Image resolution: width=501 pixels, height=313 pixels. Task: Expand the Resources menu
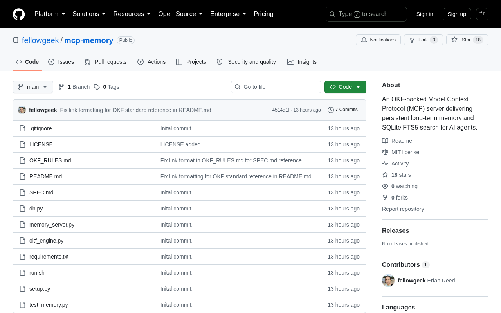click(x=132, y=14)
